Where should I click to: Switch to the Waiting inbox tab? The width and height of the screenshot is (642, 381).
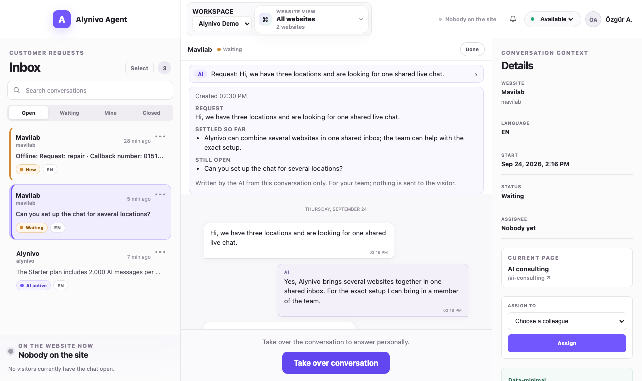pyautogui.click(x=69, y=113)
